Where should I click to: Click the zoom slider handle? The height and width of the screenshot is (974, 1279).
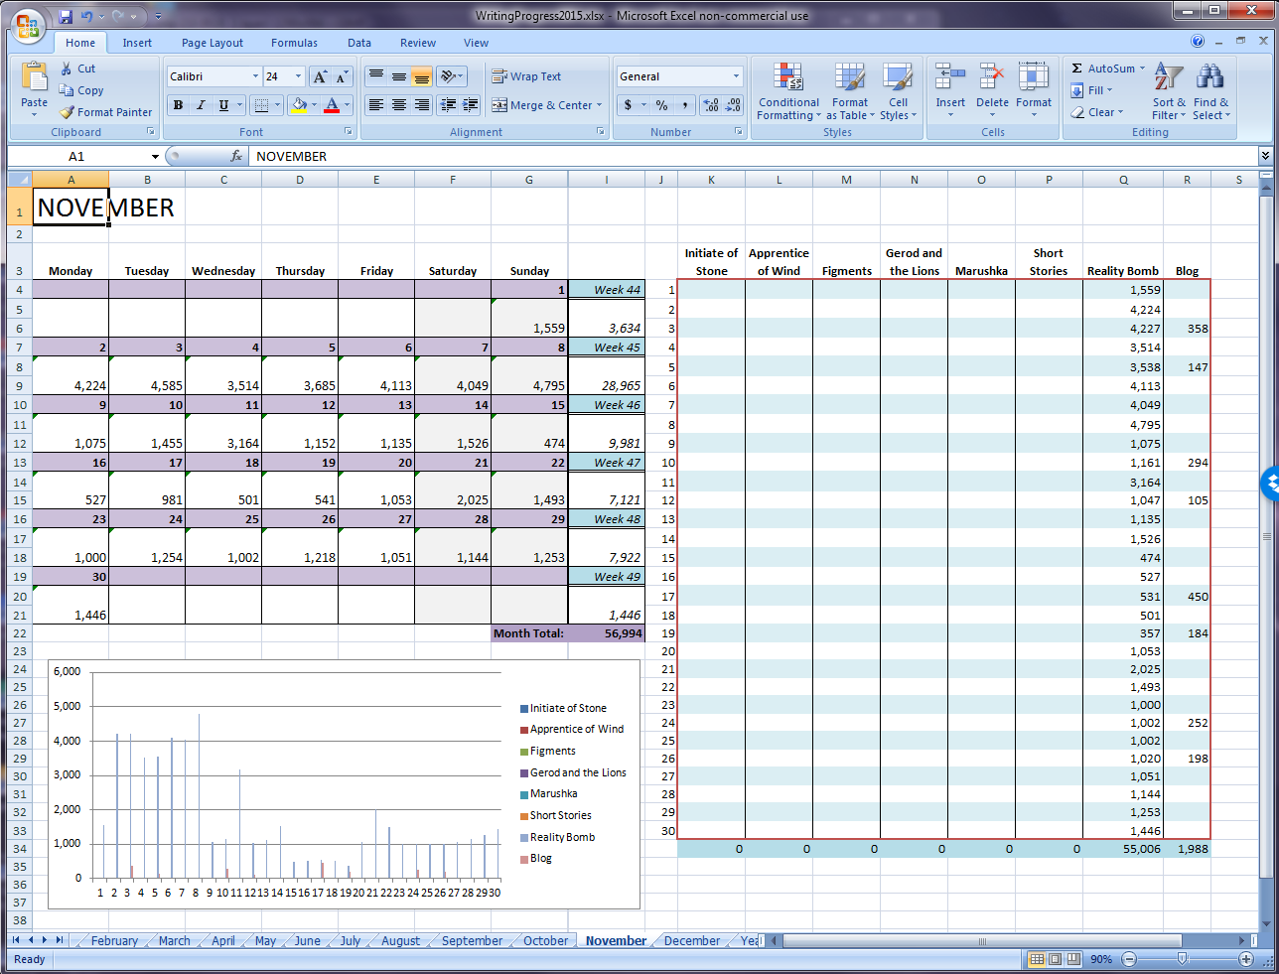coord(1182,959)
